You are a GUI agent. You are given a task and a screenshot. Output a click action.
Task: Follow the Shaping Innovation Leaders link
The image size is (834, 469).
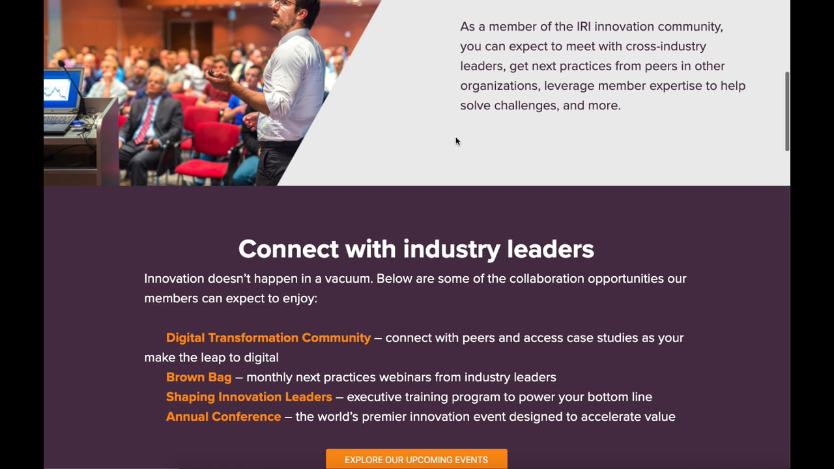pos(249,397)
